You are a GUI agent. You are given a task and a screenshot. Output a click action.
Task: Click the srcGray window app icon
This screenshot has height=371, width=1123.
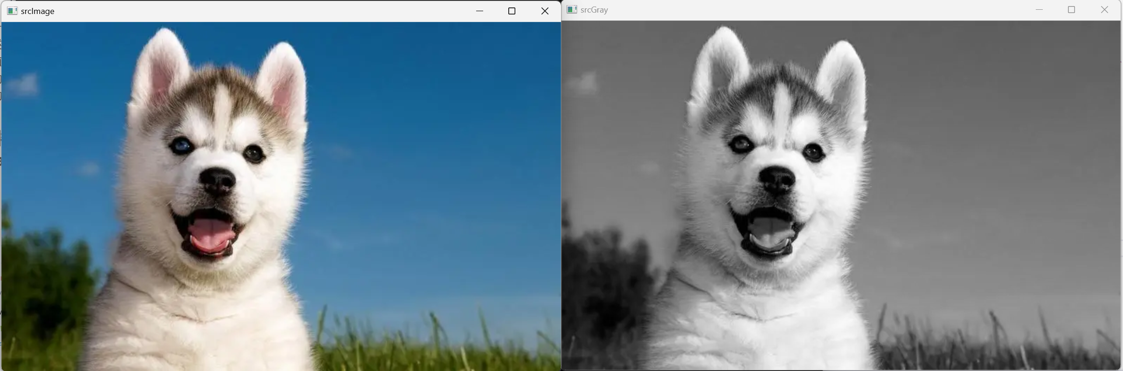click(x=572, y=9)
